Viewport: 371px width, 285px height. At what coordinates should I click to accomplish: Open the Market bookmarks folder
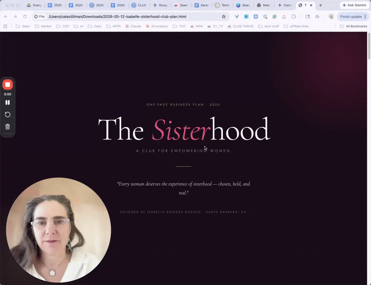[43, 26]
